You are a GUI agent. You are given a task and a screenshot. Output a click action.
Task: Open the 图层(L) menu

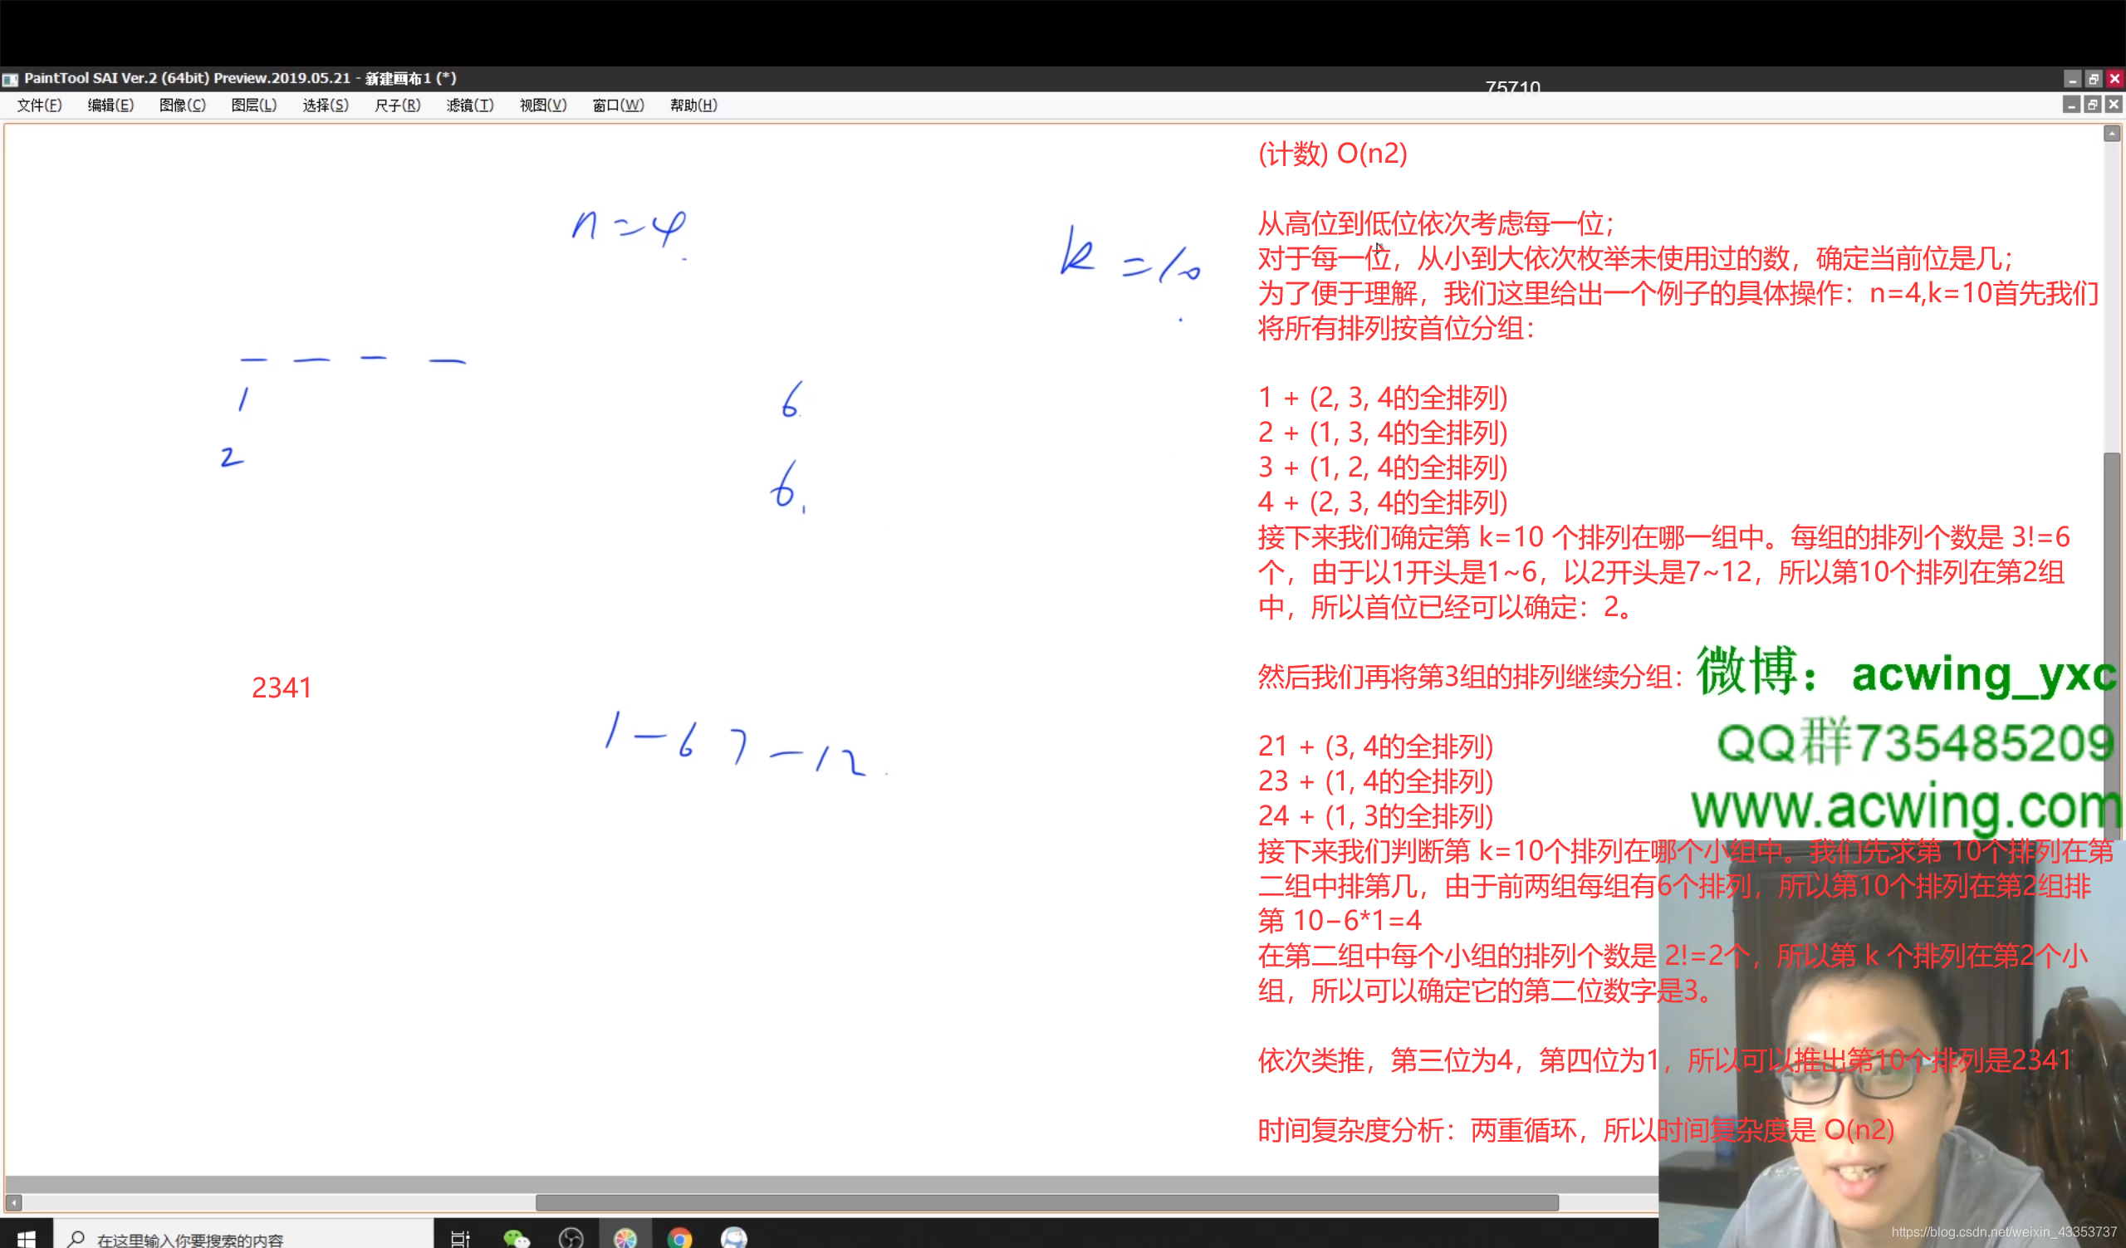pyautogui.click(x=253, y=105)
